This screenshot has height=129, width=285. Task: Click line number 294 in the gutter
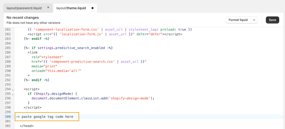8,89
